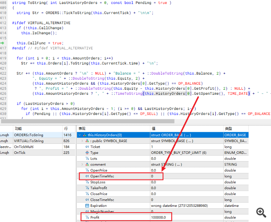Image resolution: width=271 pixels, height=222 pixels.
Task: Select VIRTUAL::ToString call stack row
Action: coord(38,141)
